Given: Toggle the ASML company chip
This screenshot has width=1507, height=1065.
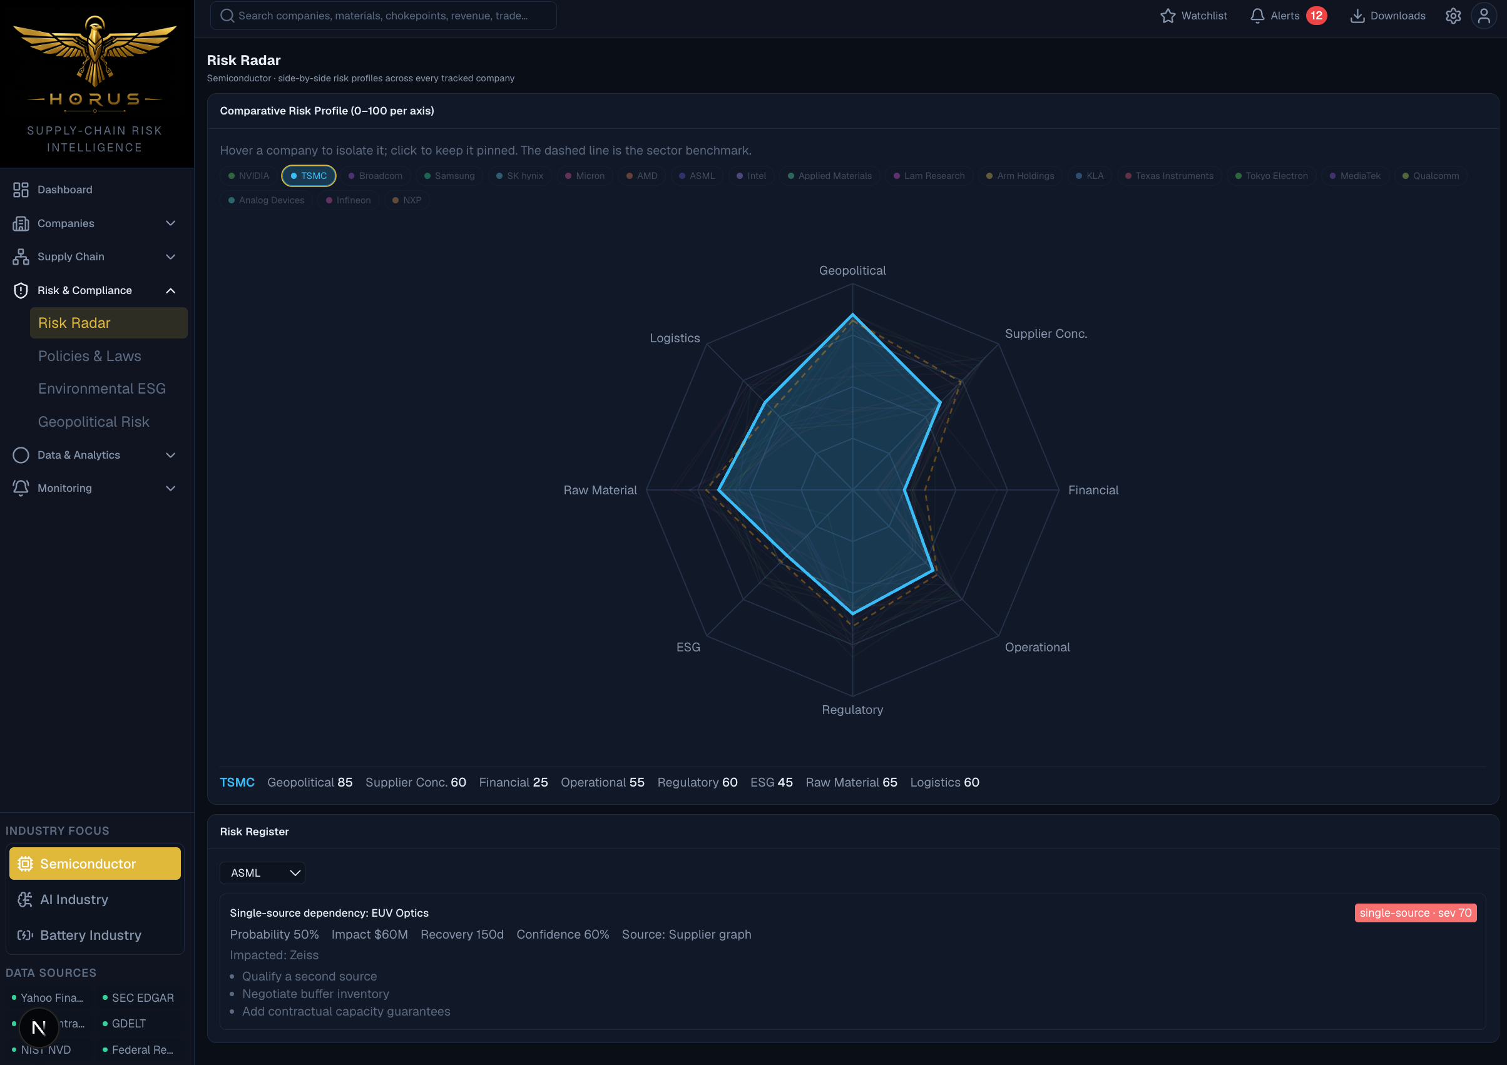Looking at the screenshot, I should (697, 176).
